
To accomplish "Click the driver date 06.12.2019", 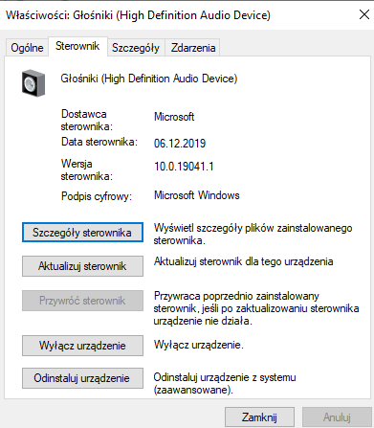I will pyautogui.click(x=180, y=144).
